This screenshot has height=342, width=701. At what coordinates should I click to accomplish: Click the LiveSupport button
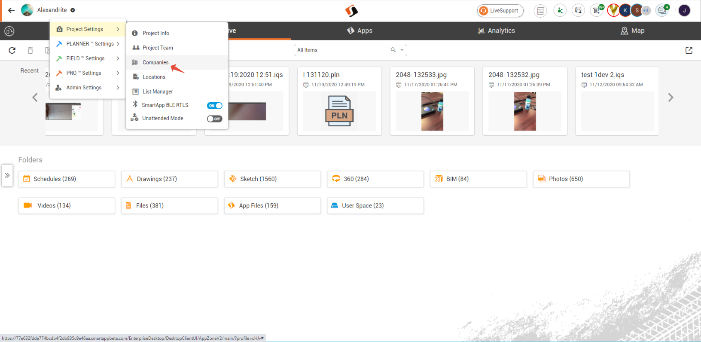point(500,11)
